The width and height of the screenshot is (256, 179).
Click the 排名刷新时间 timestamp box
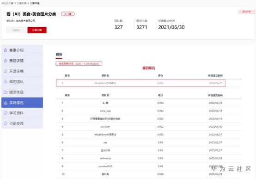[79, 63]
